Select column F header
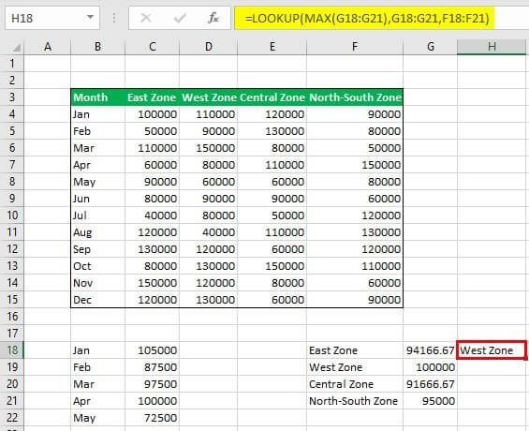 [x=355, y=47]
